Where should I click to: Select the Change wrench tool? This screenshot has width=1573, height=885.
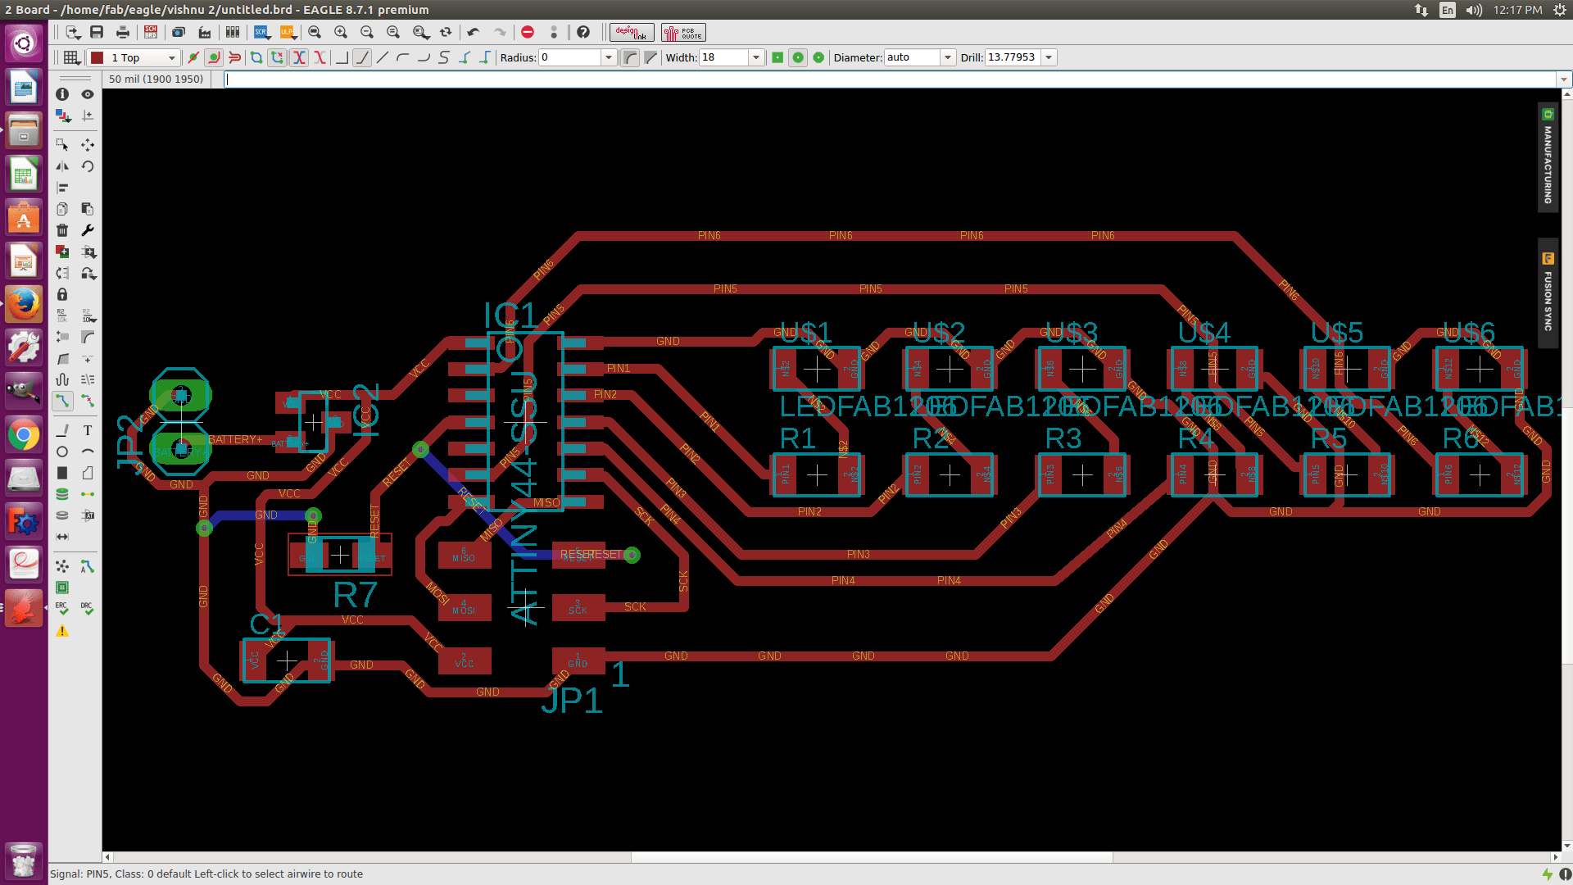coord(88,230)
